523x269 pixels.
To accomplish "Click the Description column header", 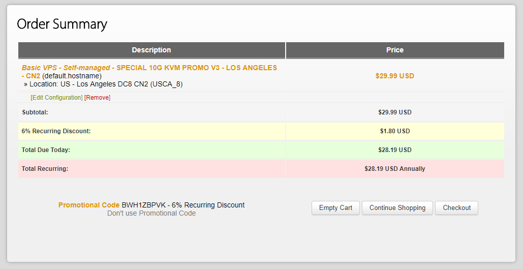I will [151, 50].
